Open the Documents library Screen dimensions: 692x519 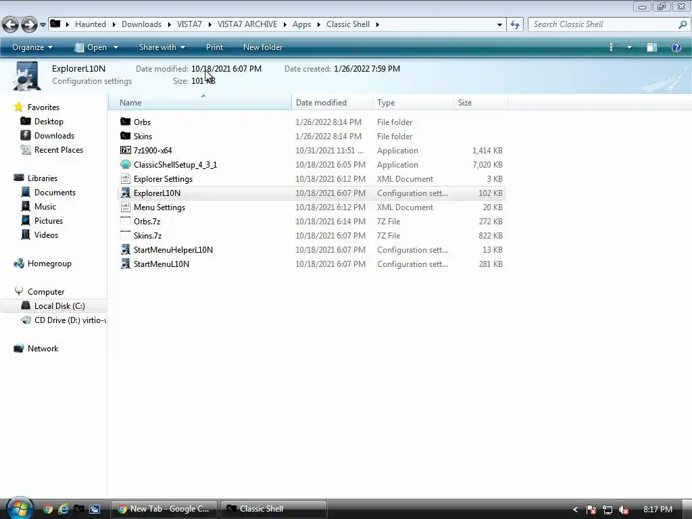tap(55, 193)
